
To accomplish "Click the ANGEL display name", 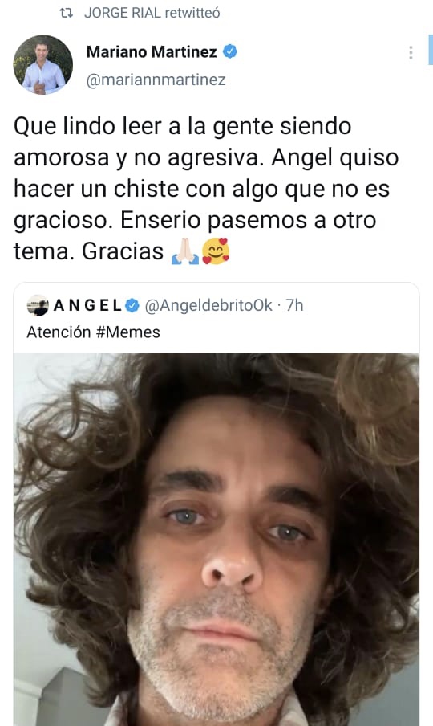I will (87, 306).
